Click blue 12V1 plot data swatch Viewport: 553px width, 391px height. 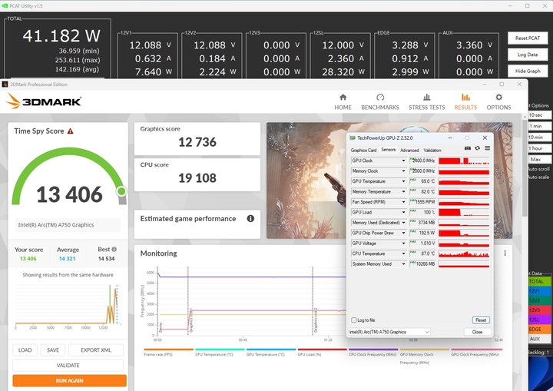coord(539,291)
